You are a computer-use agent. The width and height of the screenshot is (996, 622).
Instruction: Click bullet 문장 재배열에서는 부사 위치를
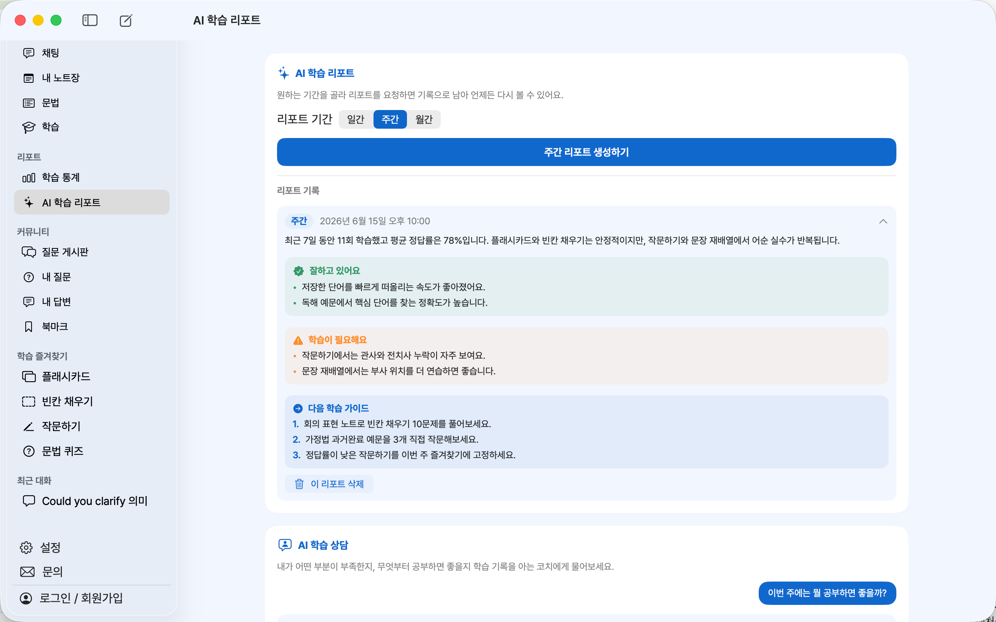[x=398, y=370]
